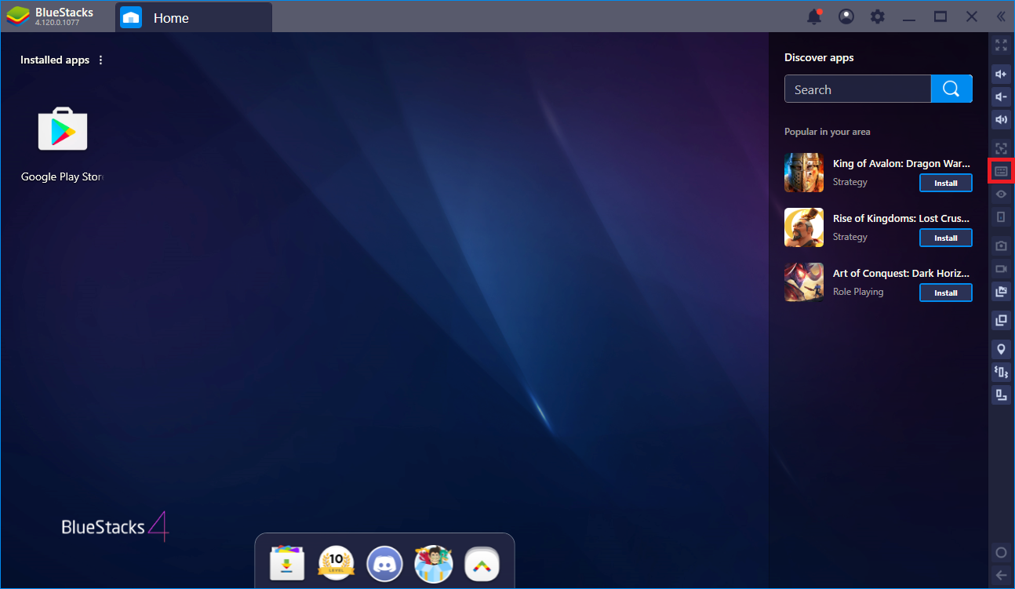Install Art of Conquest: Dark Horizon
This screenshot has height=589, width=1015.
[x=945, y=293]
